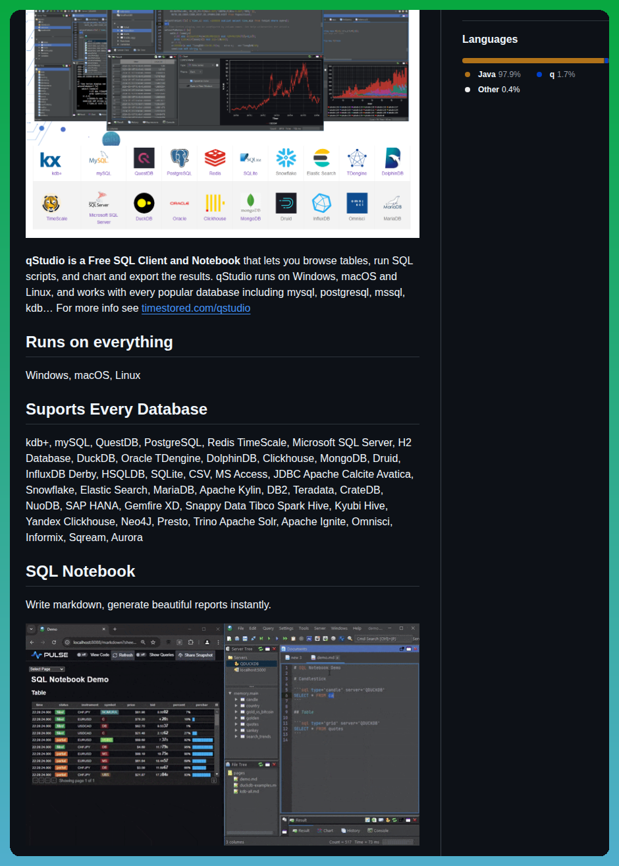This screenshot has width=619, height=866.
Task: Click the red Redis logo
Action: pos(215,158)
